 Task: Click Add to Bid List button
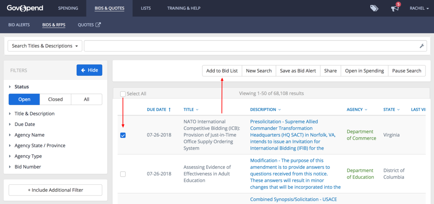click(x=222, y=71)
